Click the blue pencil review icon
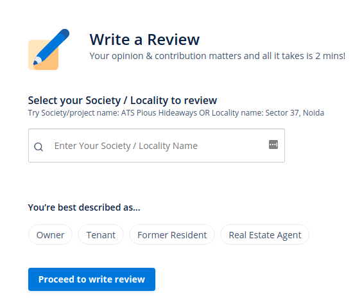The height and width of the screenshot is (298, 362). pos(51,47)
